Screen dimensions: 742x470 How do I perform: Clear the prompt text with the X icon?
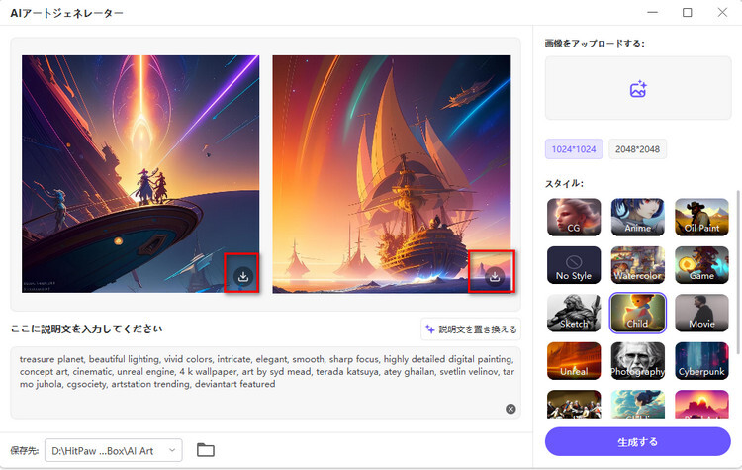tap(510, 409)
